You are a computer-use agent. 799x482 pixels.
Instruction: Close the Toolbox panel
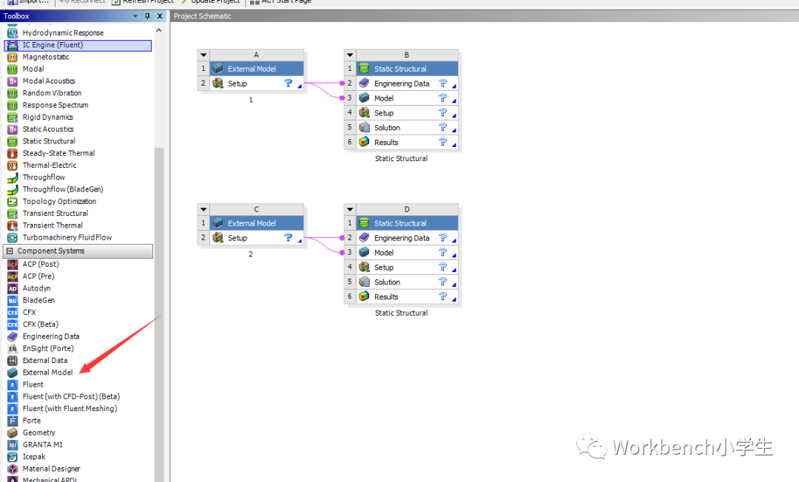(x=160, y=16)
